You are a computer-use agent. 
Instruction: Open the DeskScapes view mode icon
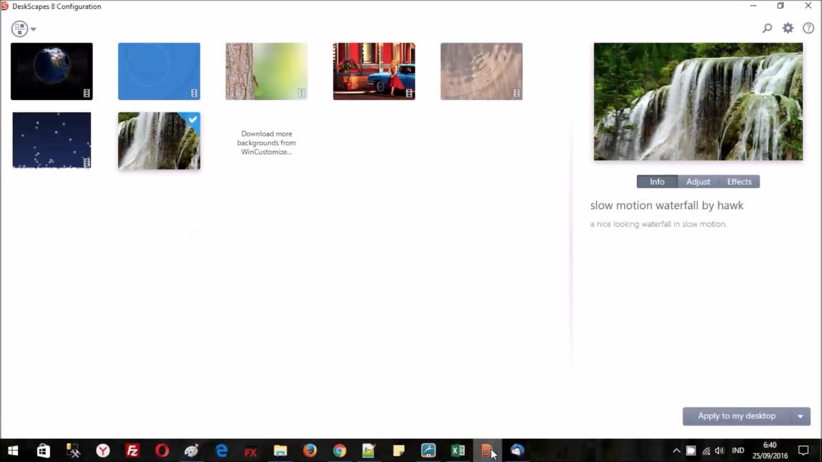coord(19,28)
